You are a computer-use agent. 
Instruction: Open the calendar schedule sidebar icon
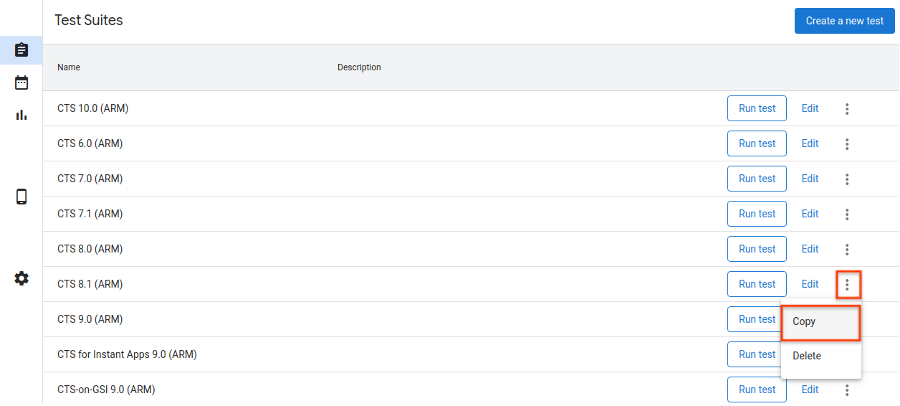21,82
